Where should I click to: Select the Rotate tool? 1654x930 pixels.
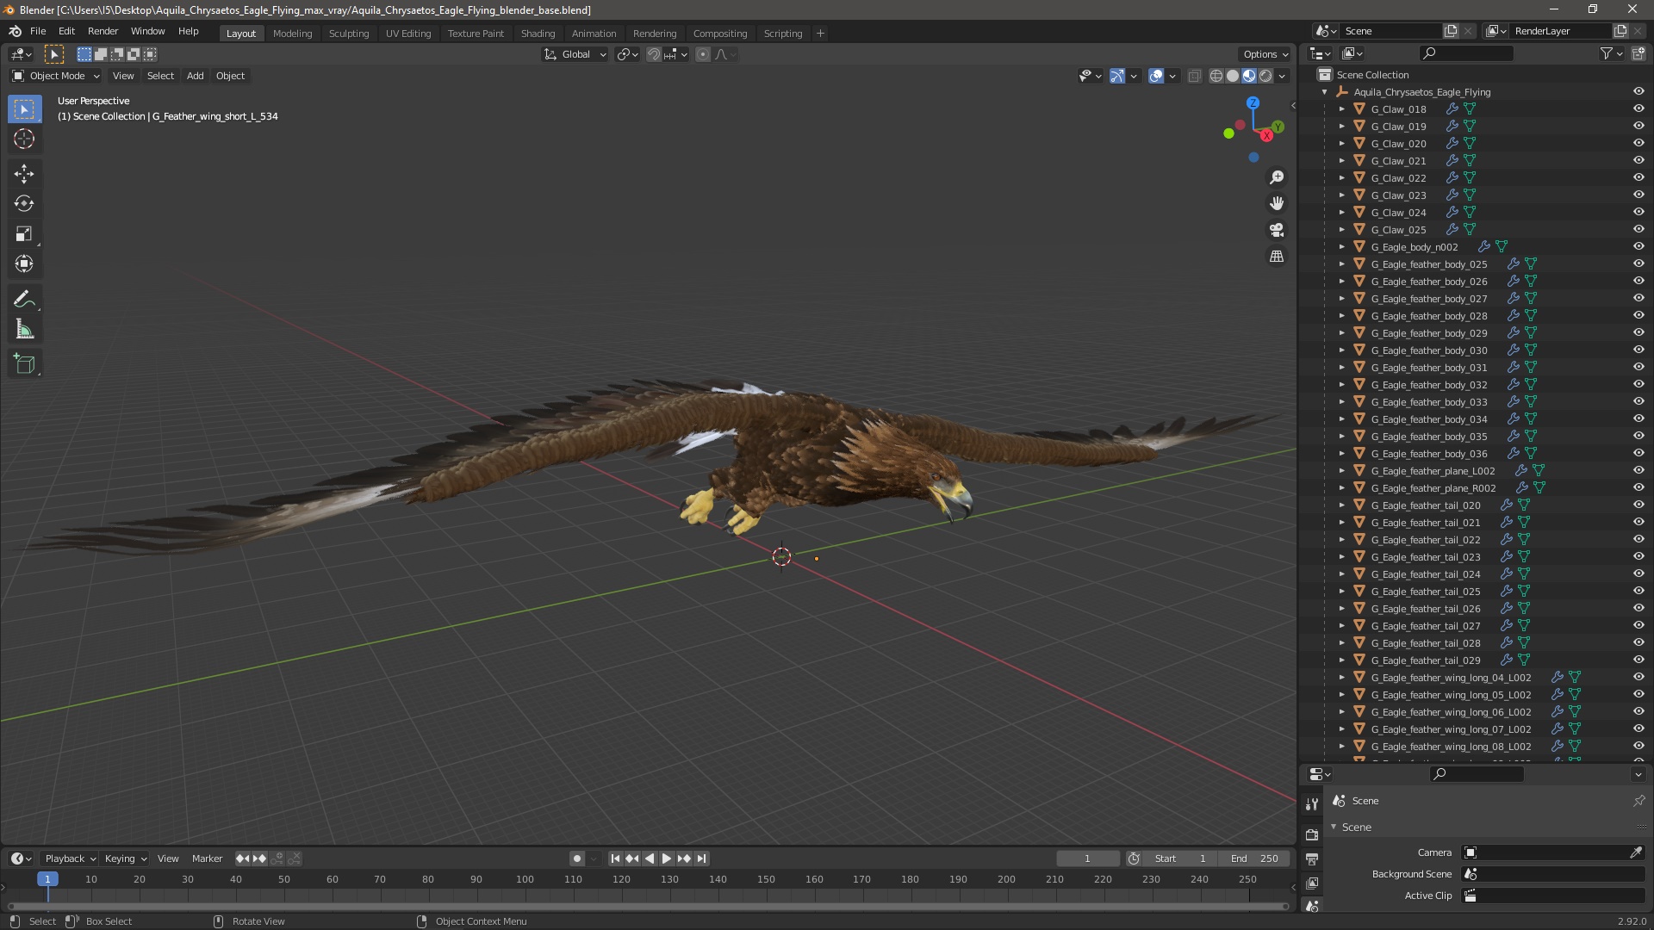pos(24,204)
